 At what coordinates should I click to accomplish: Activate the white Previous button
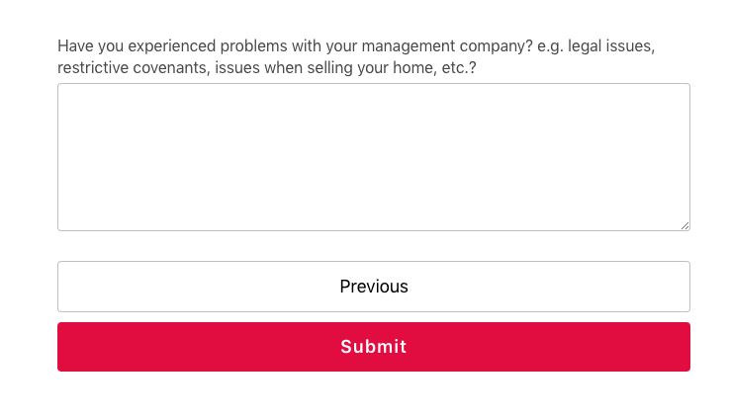(x=373, y=287)
